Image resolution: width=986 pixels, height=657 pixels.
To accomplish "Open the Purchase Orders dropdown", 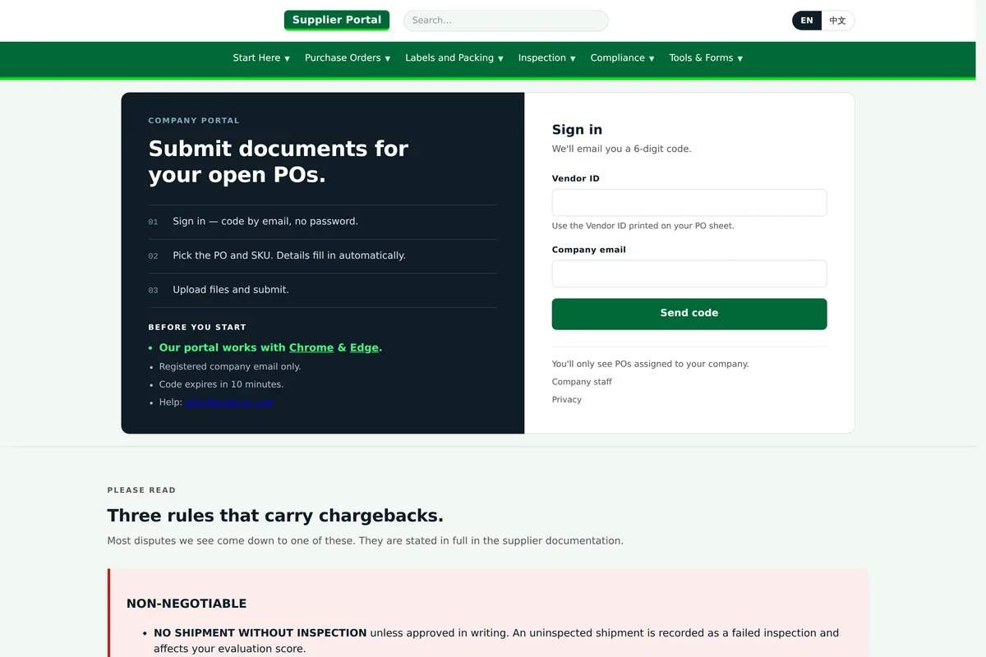I will pos(348,58).
